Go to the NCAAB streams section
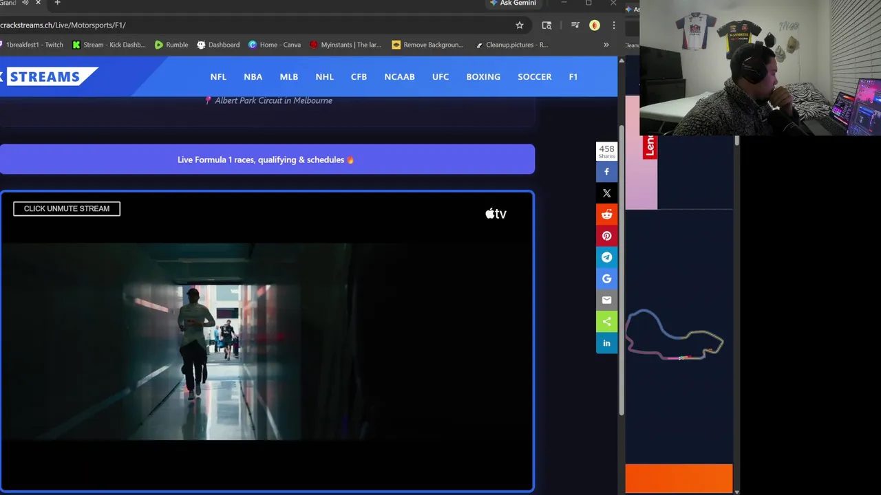 coord(399,76)
